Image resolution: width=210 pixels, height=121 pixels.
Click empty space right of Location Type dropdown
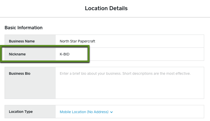[x=158, y=112]
